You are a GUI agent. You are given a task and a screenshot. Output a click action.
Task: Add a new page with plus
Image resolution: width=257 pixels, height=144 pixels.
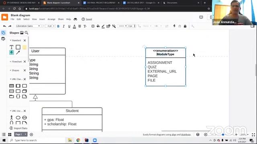31,134
